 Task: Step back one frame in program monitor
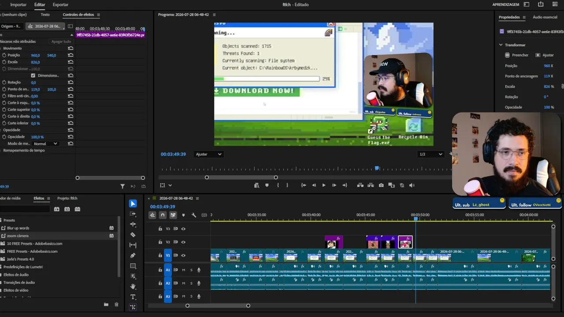(314, 185)
